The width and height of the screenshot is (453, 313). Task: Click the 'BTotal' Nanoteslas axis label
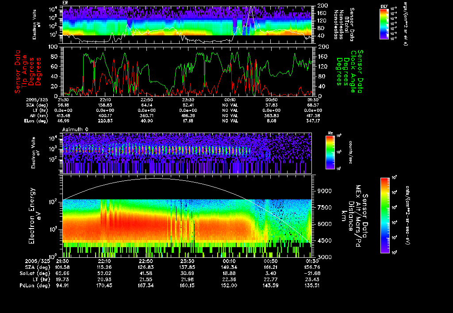347,25
